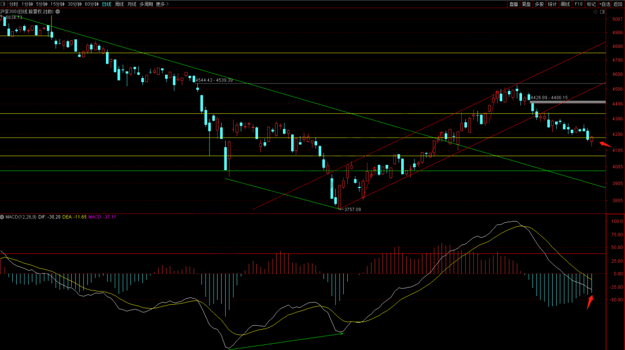Screen dimensions: 625x350
Task: Open the 直播 live button
Action: click(x=513, y=4)
